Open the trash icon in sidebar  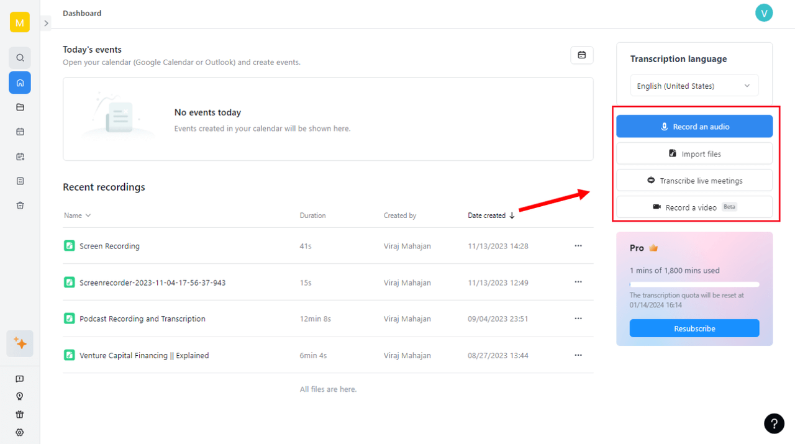pyautogui.click(x=20, y=206)
